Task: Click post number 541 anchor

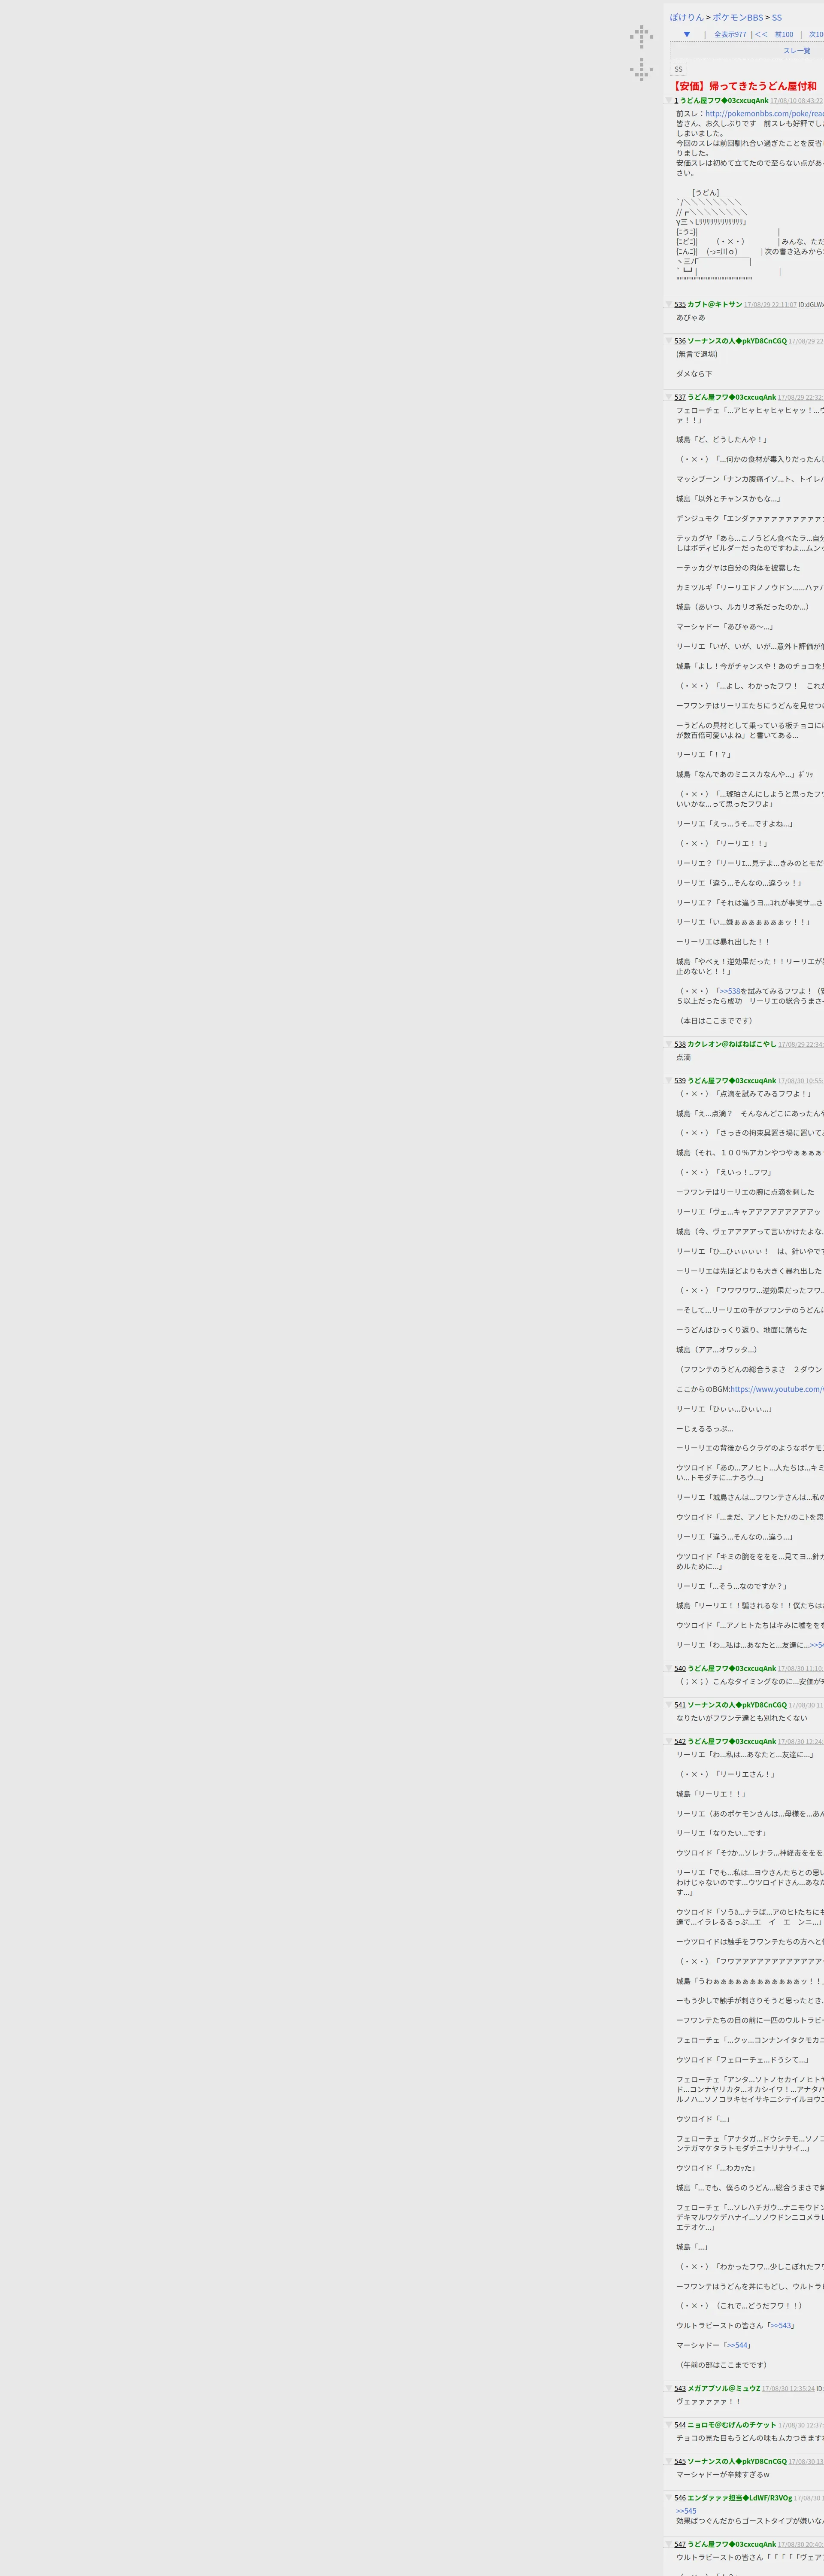Action: pos(679,1705)
